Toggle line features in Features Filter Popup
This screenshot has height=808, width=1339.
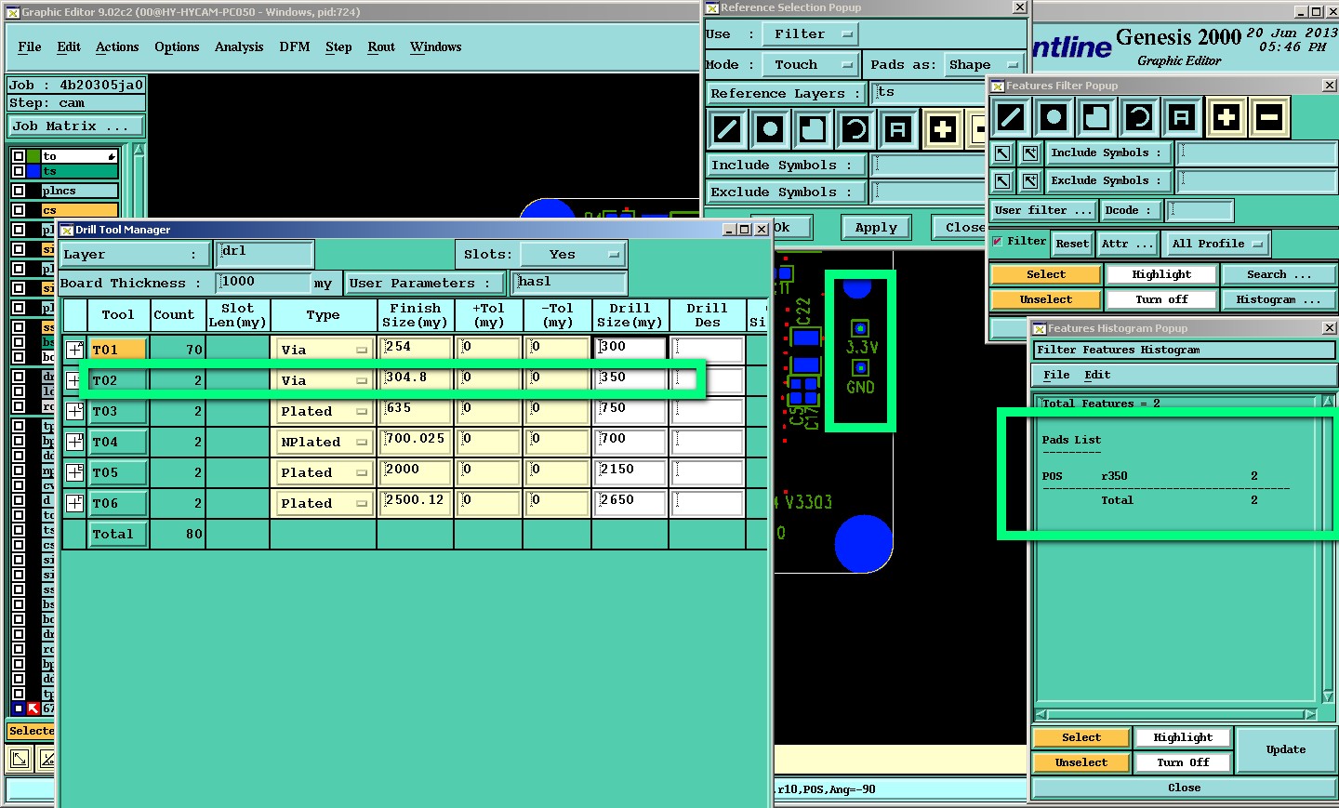1011,117
